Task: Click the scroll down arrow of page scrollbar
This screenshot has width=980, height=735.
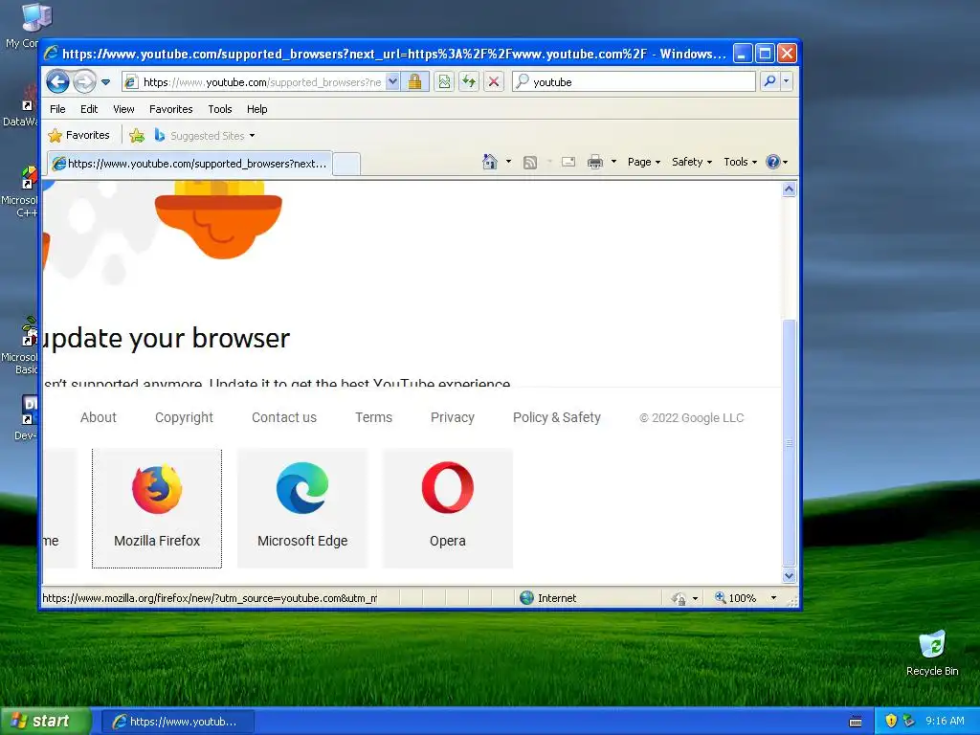Action: [x=789, y=575]
